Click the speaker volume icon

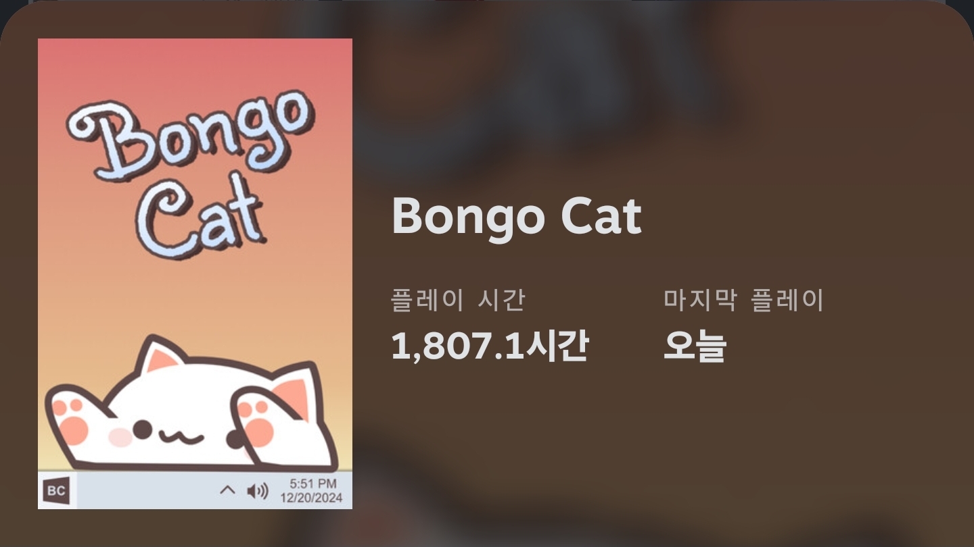click(257, 491)
